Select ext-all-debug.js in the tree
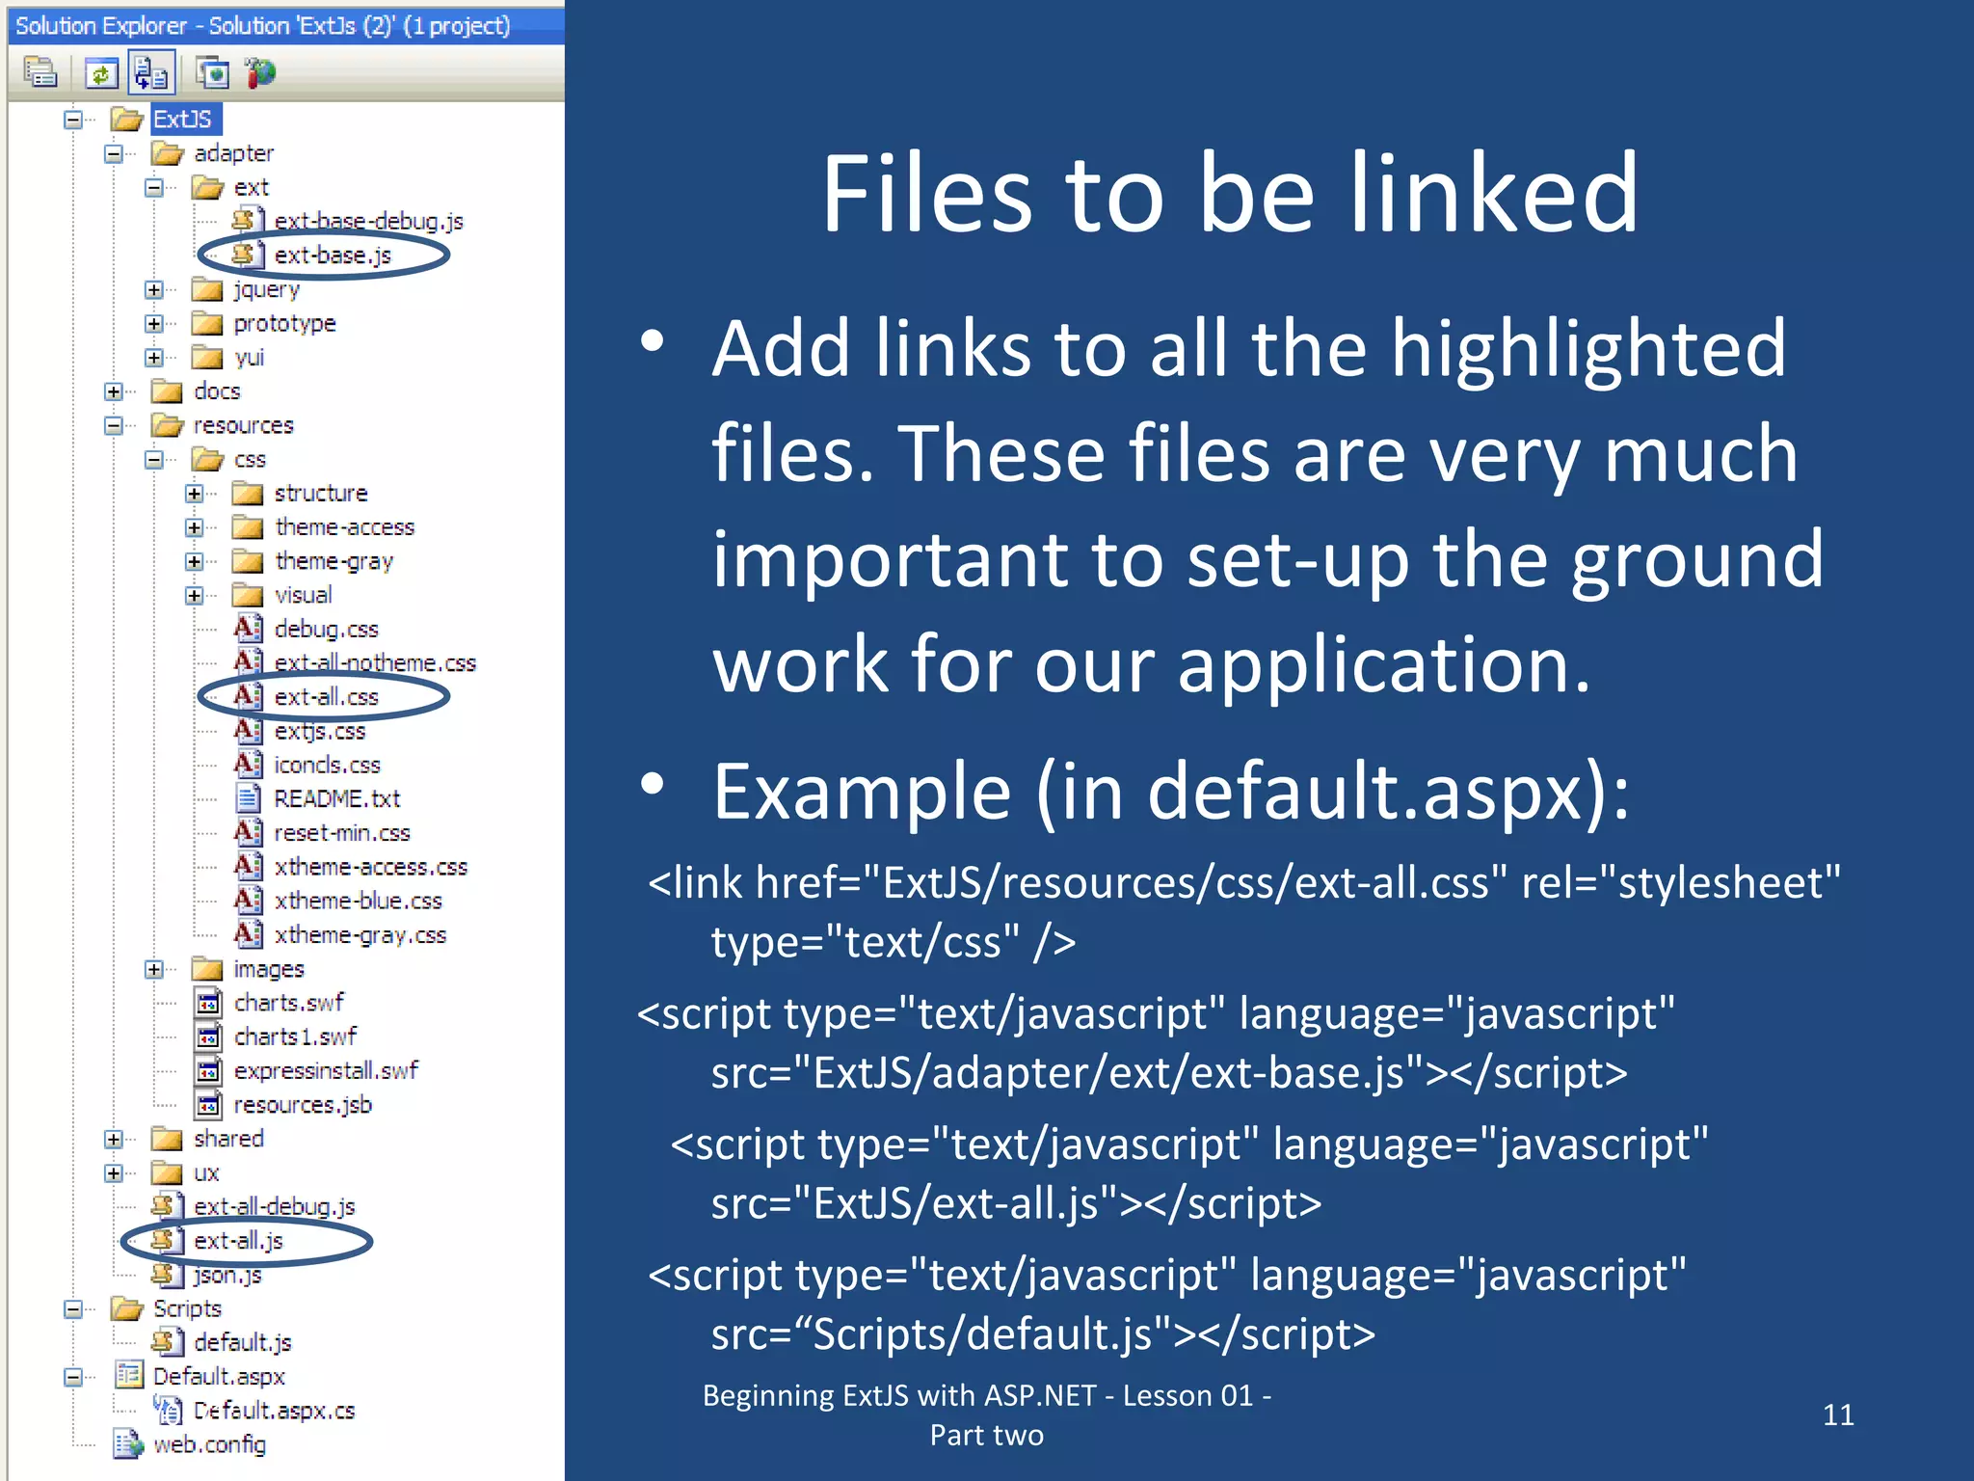1974x1481 pixels. (275, 1206)
